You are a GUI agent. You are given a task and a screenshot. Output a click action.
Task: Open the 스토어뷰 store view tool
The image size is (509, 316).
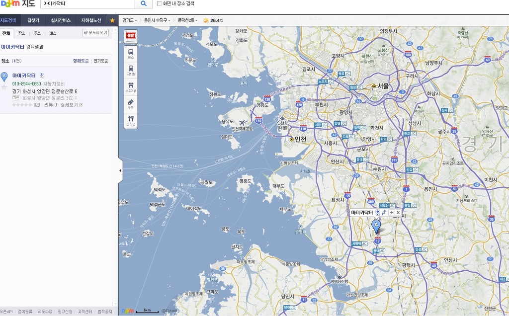[131, 87]
